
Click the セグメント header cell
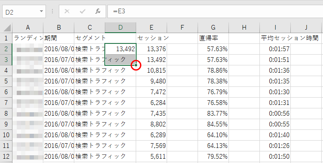(90, 38)
